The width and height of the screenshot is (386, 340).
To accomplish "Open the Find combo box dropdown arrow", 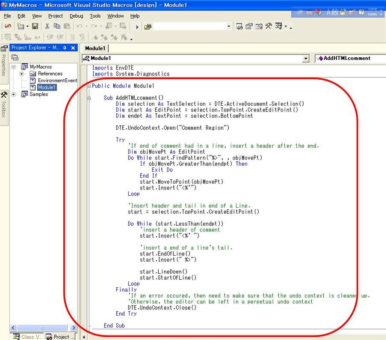I will (229, 26).
